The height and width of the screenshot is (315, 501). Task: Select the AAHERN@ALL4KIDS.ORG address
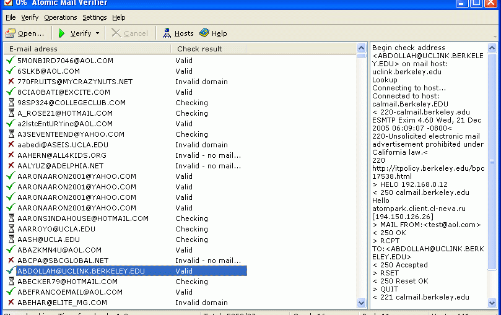pos(62,155)
